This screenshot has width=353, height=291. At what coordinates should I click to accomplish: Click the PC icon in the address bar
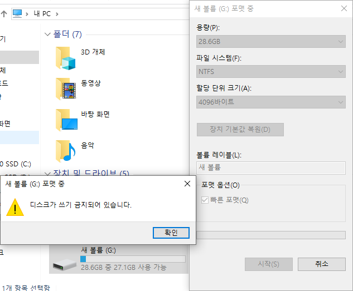(17, 14)
